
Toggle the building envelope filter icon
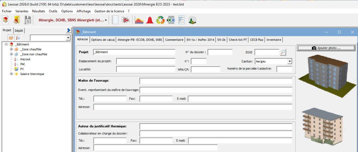[11, 38]
